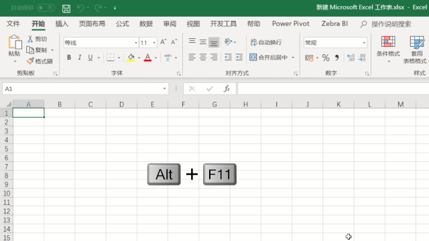Switch to the Data (数据) tab
Image resolution: width=429 pixels, height=241 pixels.
(x=146, y=24)
